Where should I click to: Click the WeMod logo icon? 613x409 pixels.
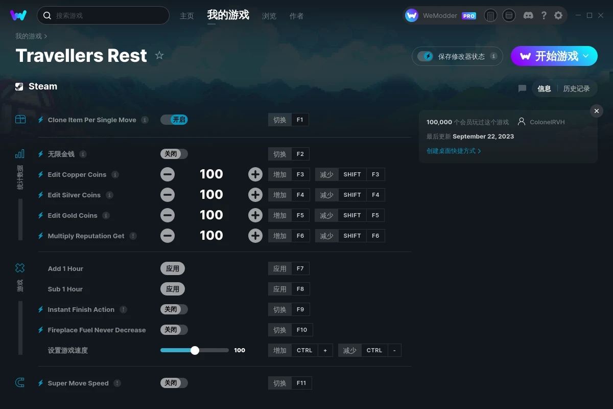(18, 15)
